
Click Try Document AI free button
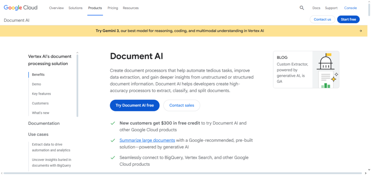[x=135, y=105]
